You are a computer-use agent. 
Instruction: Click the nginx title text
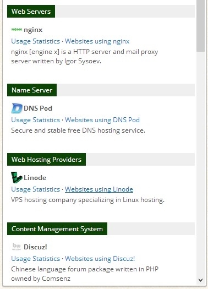click(x=33, y=30)
